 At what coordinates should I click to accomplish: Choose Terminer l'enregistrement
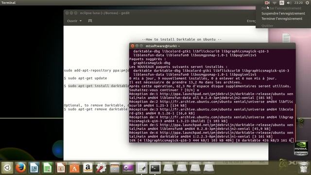coord(282,18)
